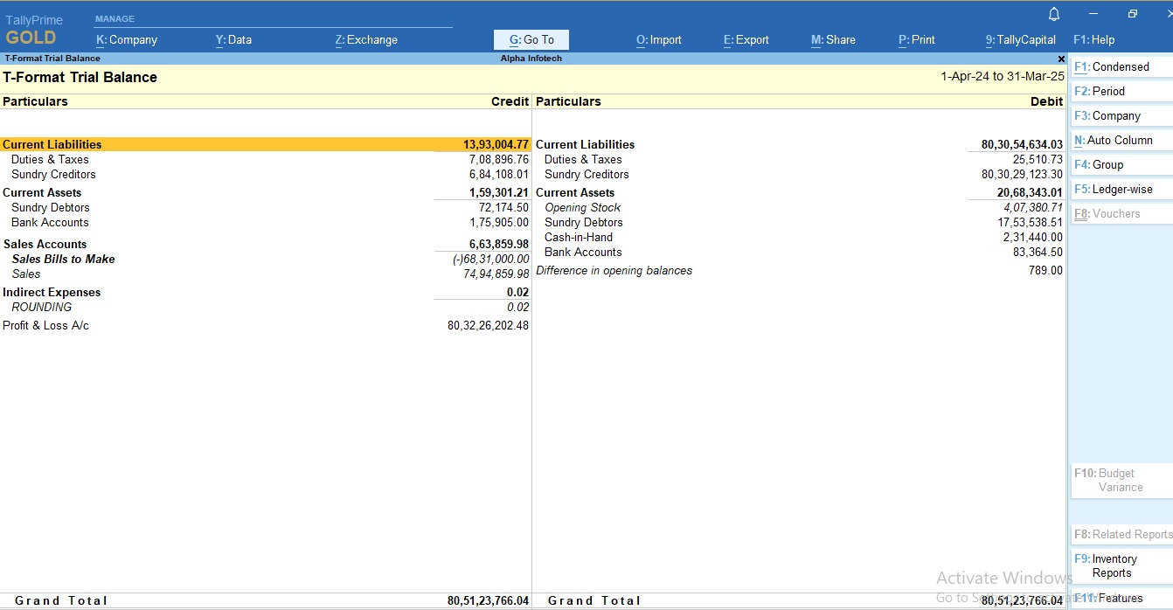Open company Features with F11
The width and height of the screenshot is (1173, 610).
click(x=1115, y=598)
